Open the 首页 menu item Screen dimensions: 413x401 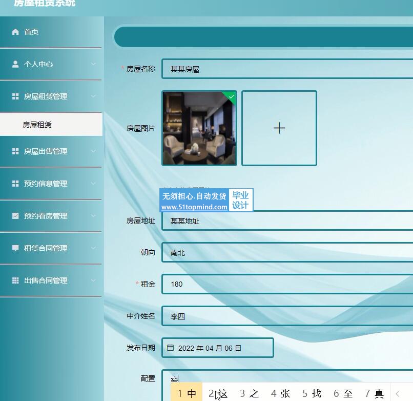pos(51,32)
